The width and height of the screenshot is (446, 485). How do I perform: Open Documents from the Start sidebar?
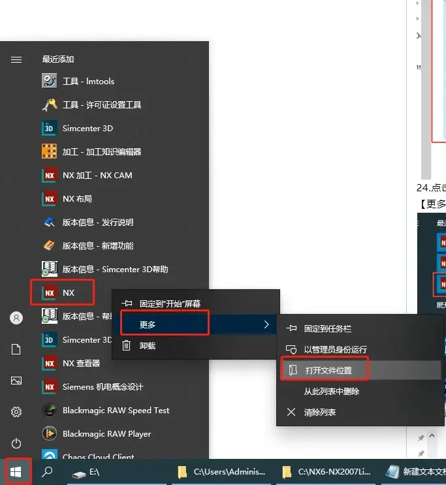16,349
